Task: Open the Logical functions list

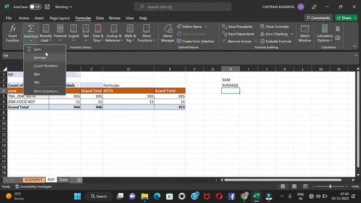Action: point(73,33)
